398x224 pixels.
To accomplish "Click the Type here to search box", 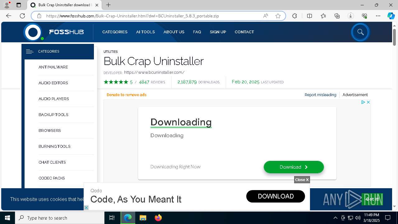I will point(60,218).
